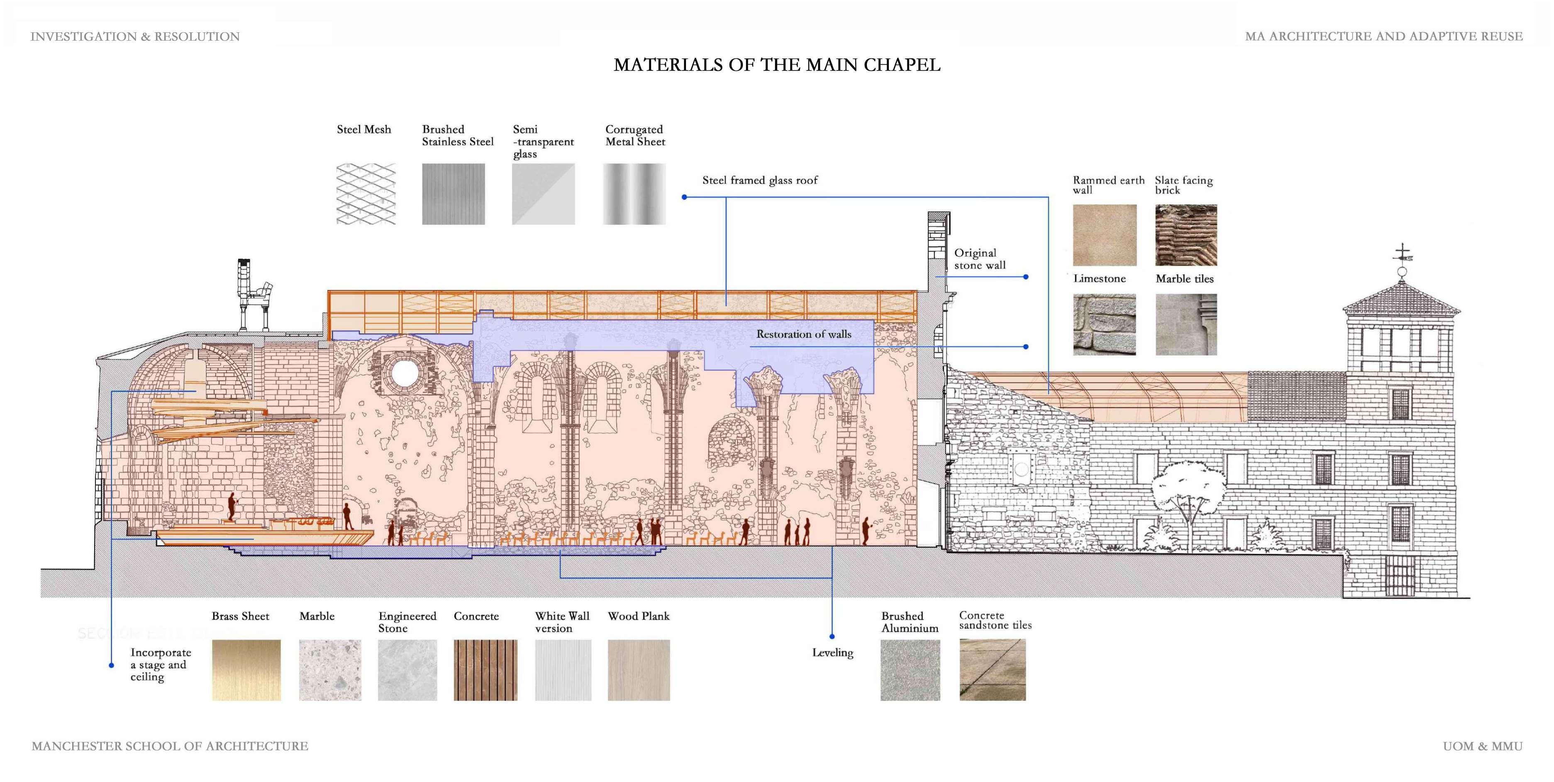Select the Concrete striped swatch
This screenshot has width=1554, height=782.
coord(485,670)
